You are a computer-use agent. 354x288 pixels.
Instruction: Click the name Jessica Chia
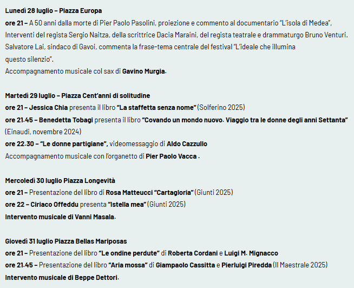48,108
